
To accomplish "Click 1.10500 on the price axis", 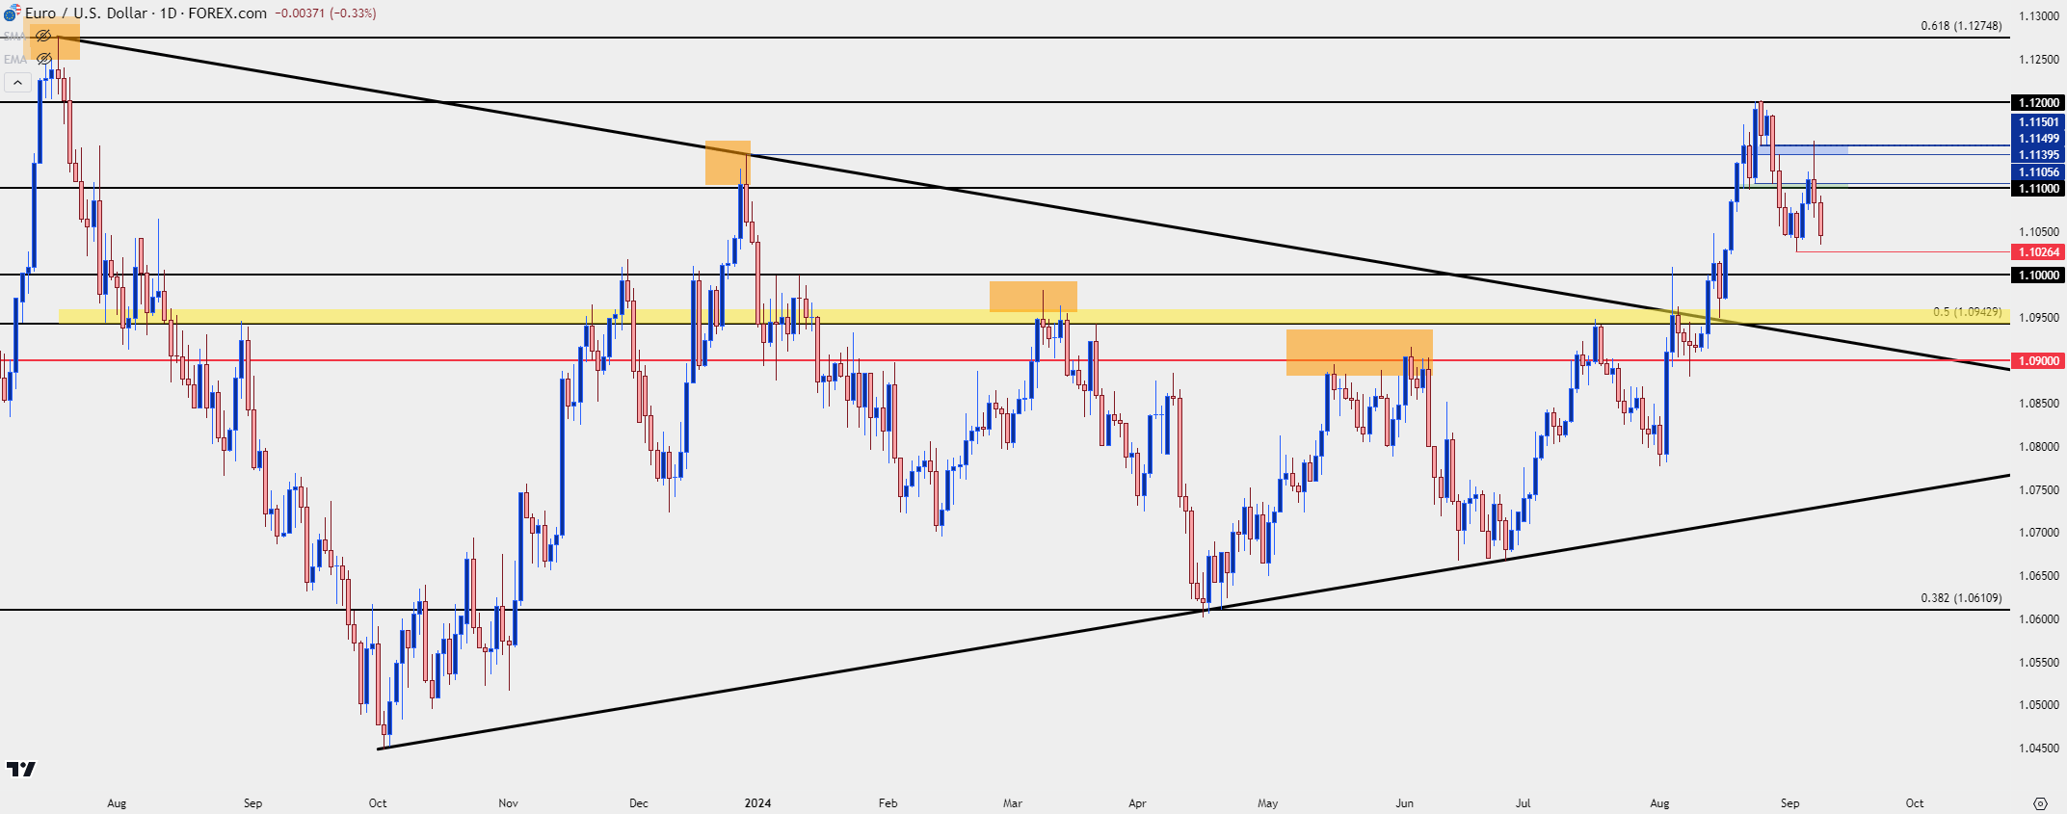I will 2038,231.
